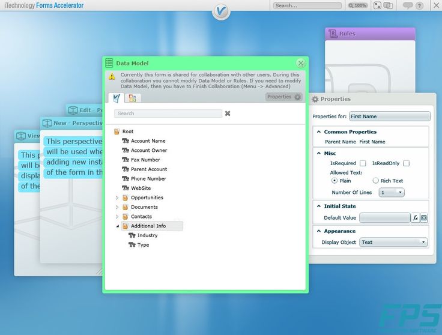Open the Display Object Text dropdown

(x=393, y=243)
